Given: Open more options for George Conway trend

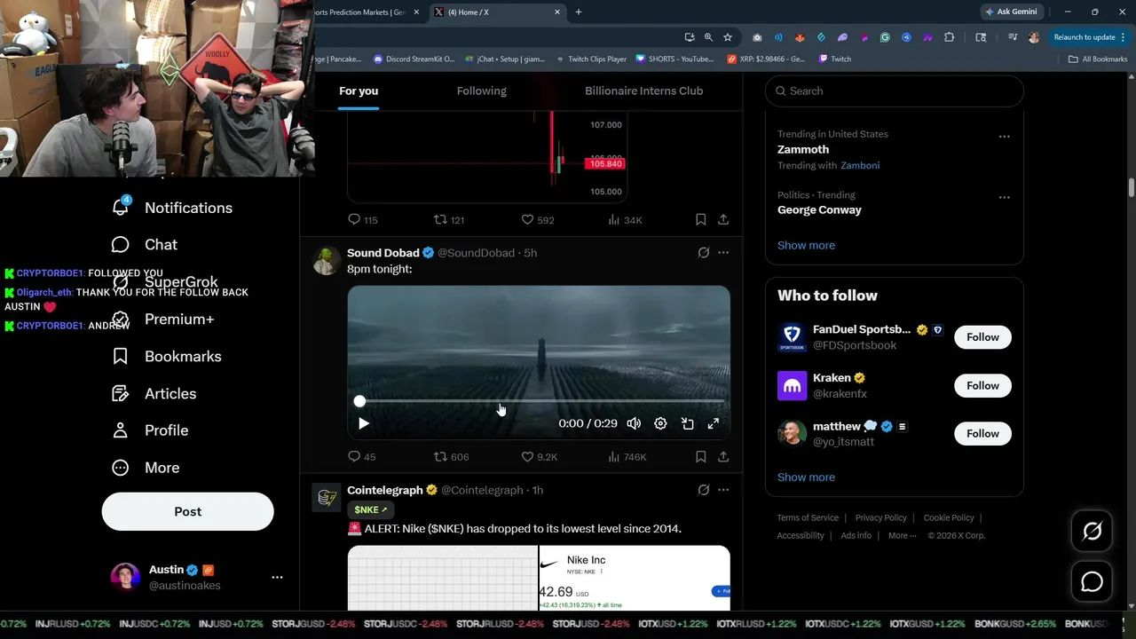Looking at the screenshot, I should (x=1004, y=197).
